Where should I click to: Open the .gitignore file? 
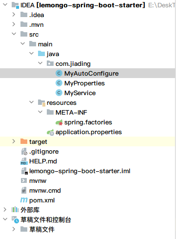point(44,152)
